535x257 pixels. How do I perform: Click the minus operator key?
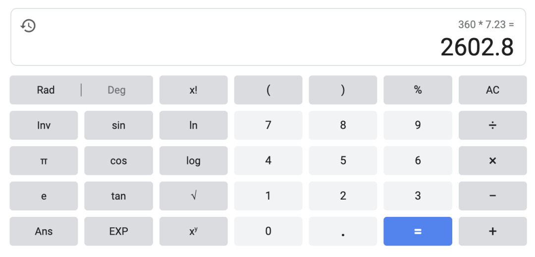[x=492, y=196]
